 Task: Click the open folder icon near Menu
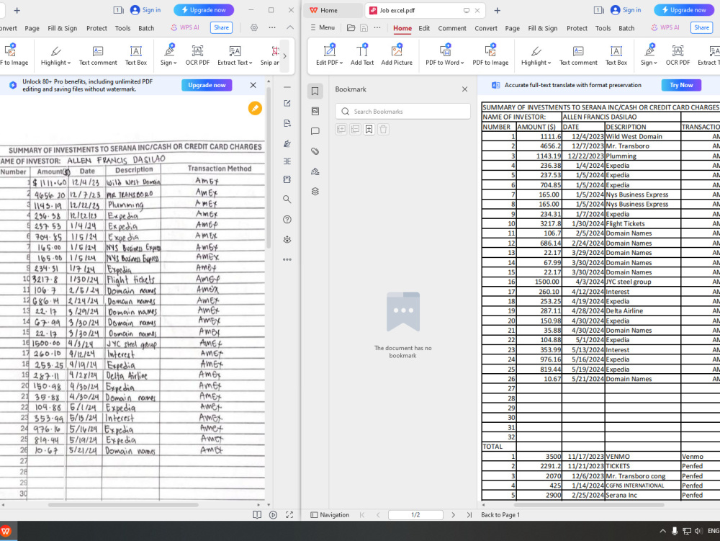tap(351, 27)
